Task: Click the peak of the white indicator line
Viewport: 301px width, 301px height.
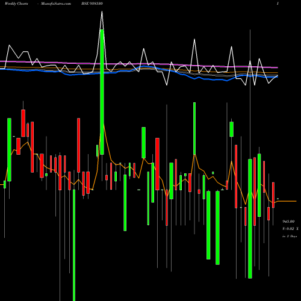Action: (102, 11)
